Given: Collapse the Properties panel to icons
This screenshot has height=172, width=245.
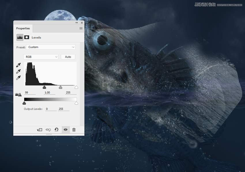Looking at the screenshot, I should point(76,22).
